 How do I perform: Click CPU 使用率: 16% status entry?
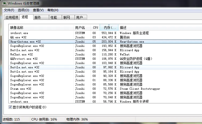tap(44, 119)
